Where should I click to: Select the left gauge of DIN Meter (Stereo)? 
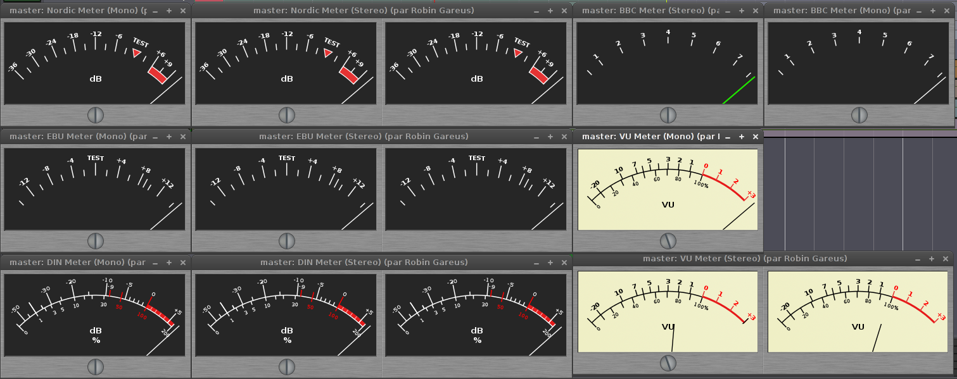pyautogui.click(x=286, y=315)
